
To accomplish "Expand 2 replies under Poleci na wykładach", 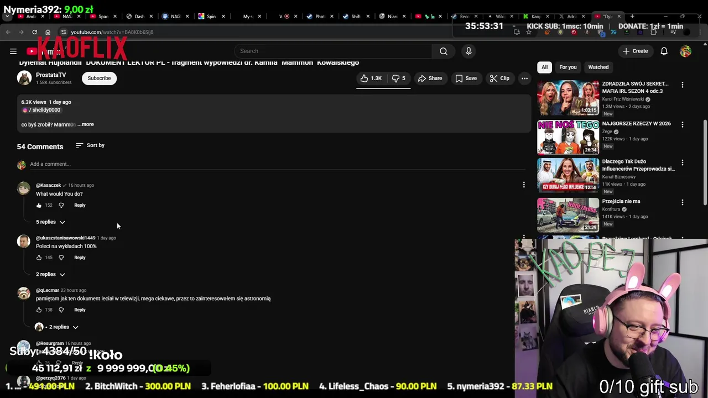I will click(x=50, y=274).
